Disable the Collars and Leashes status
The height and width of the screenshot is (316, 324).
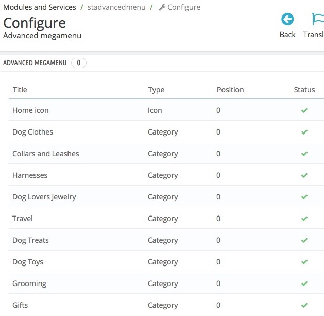pyautogui.click(x=304, y=154)
